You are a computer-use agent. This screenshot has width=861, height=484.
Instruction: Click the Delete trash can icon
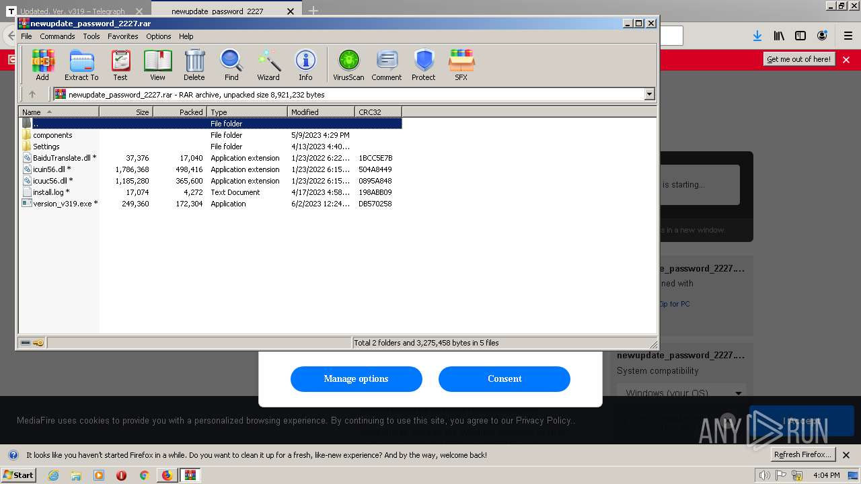pos(194,65)
